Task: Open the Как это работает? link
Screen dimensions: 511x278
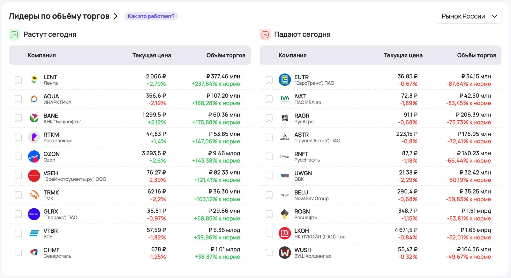Action: [x=151, y=16]
